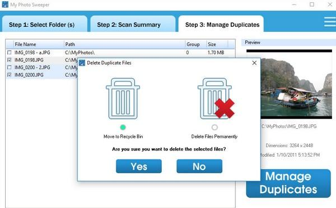Confirm deletion with the Yes button
Screen dimensions: 336x208
(x=139, y=166)
